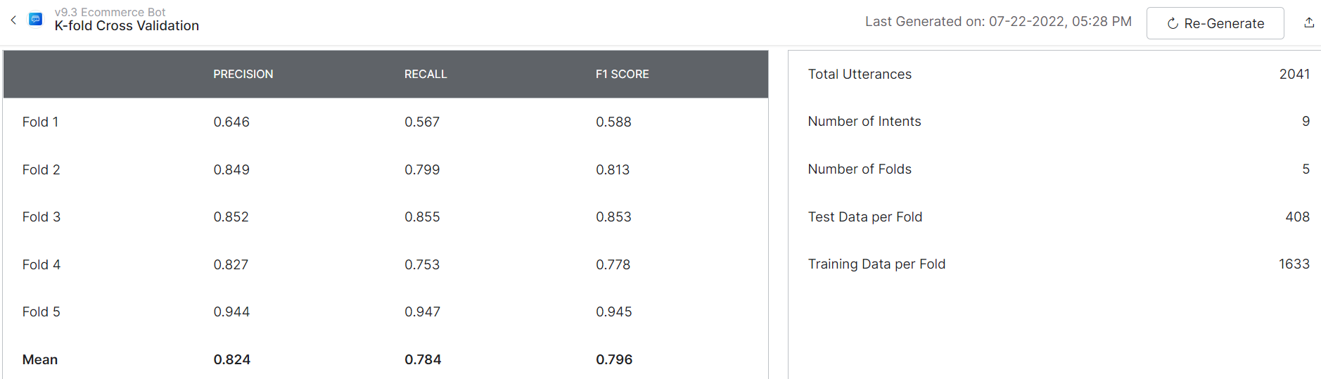Click the blue bot chat icon
The height and width of the screenshot is (379, 1321).
(35, 19)
